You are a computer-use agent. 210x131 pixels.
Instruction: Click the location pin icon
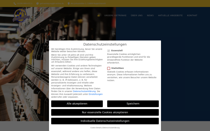69,3
